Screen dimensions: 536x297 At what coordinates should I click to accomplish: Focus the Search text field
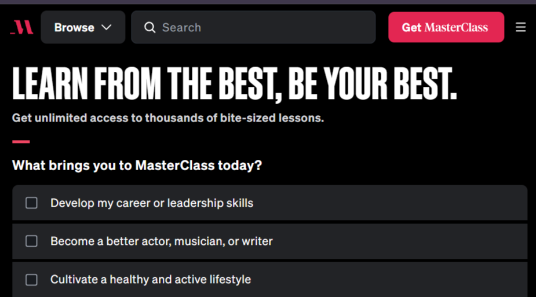pyautogui.click(x=253, y=27)
